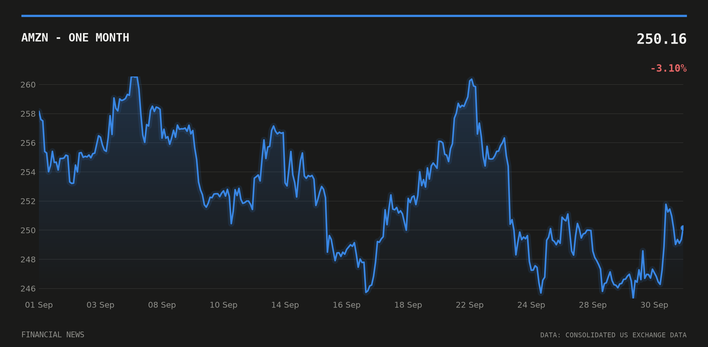Select the 30 Sep date label
This screenshot has width=708, height=347.
654,305
